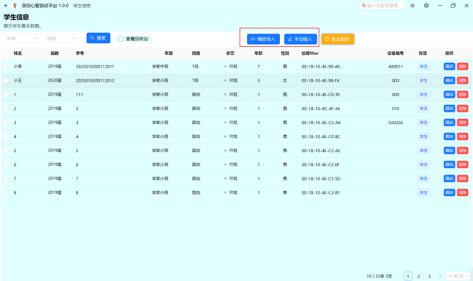
Task: Click 批量删除 trash button
Action: (x=337, y=39)
